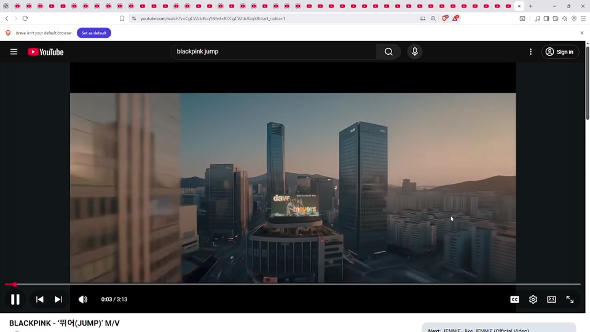Pause the video playback
The height and width of the screenshot is (332, 590).
(15, 299)
